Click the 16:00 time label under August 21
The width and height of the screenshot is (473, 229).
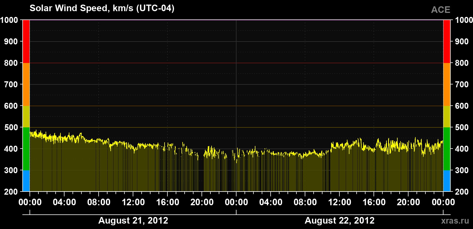(167, 202)
